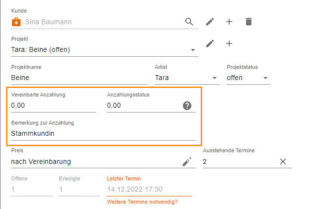Delete the customer using trash icon
Viewport: 311px width, 209px height.
pyautogui.click(x=249, y=22)
